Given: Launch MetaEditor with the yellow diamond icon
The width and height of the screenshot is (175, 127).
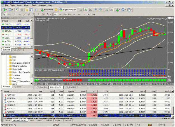Looking at the screenshot, I should [x=56, y=10].
